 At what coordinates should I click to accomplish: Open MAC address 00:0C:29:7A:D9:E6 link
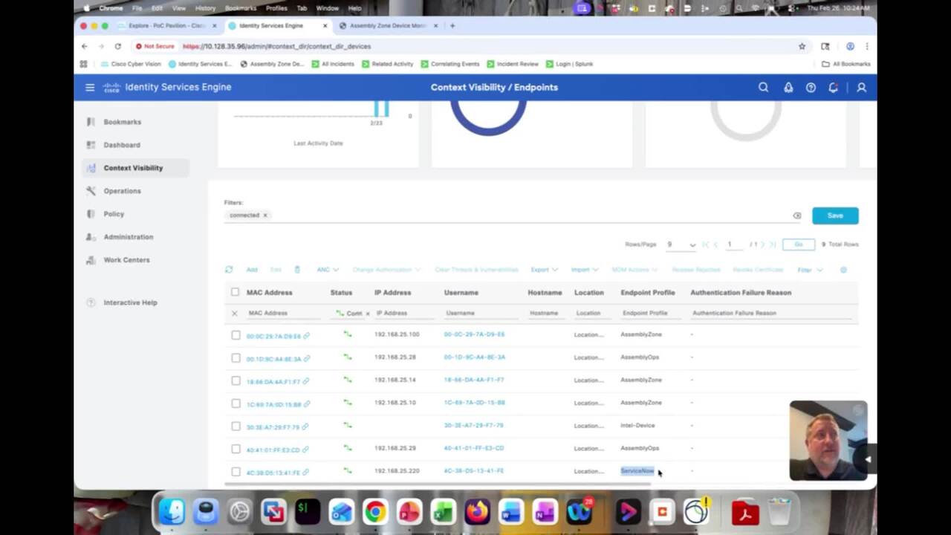click(x=273, y=336)
